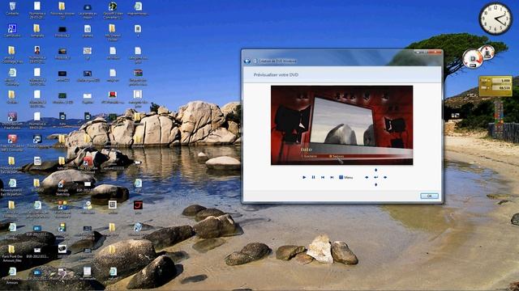Select Scènes in the DVD menu preview
Screen dimensions: 519x291
pyautogui.click(x=337, y=156)
